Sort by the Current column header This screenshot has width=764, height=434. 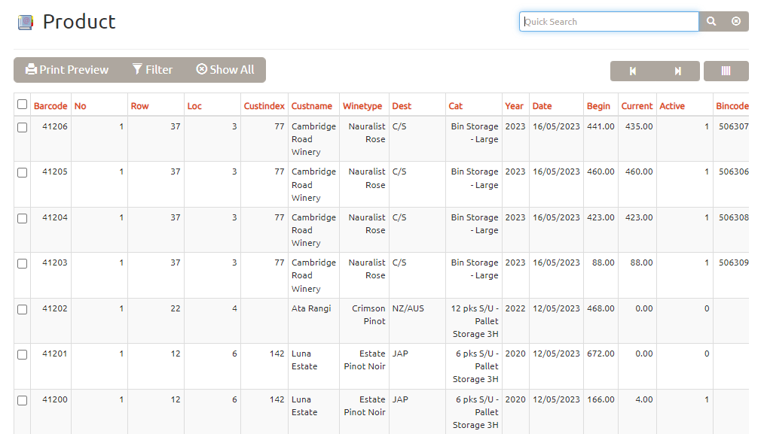[637, 106]
